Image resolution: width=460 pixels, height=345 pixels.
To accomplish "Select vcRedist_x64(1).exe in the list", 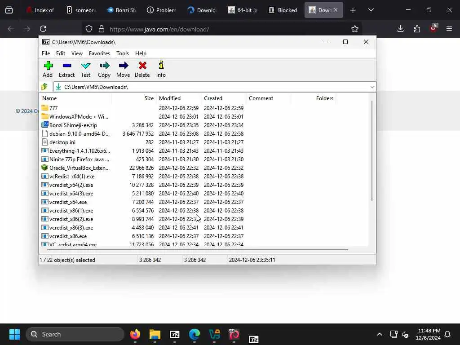I will (x=72, y=176).
